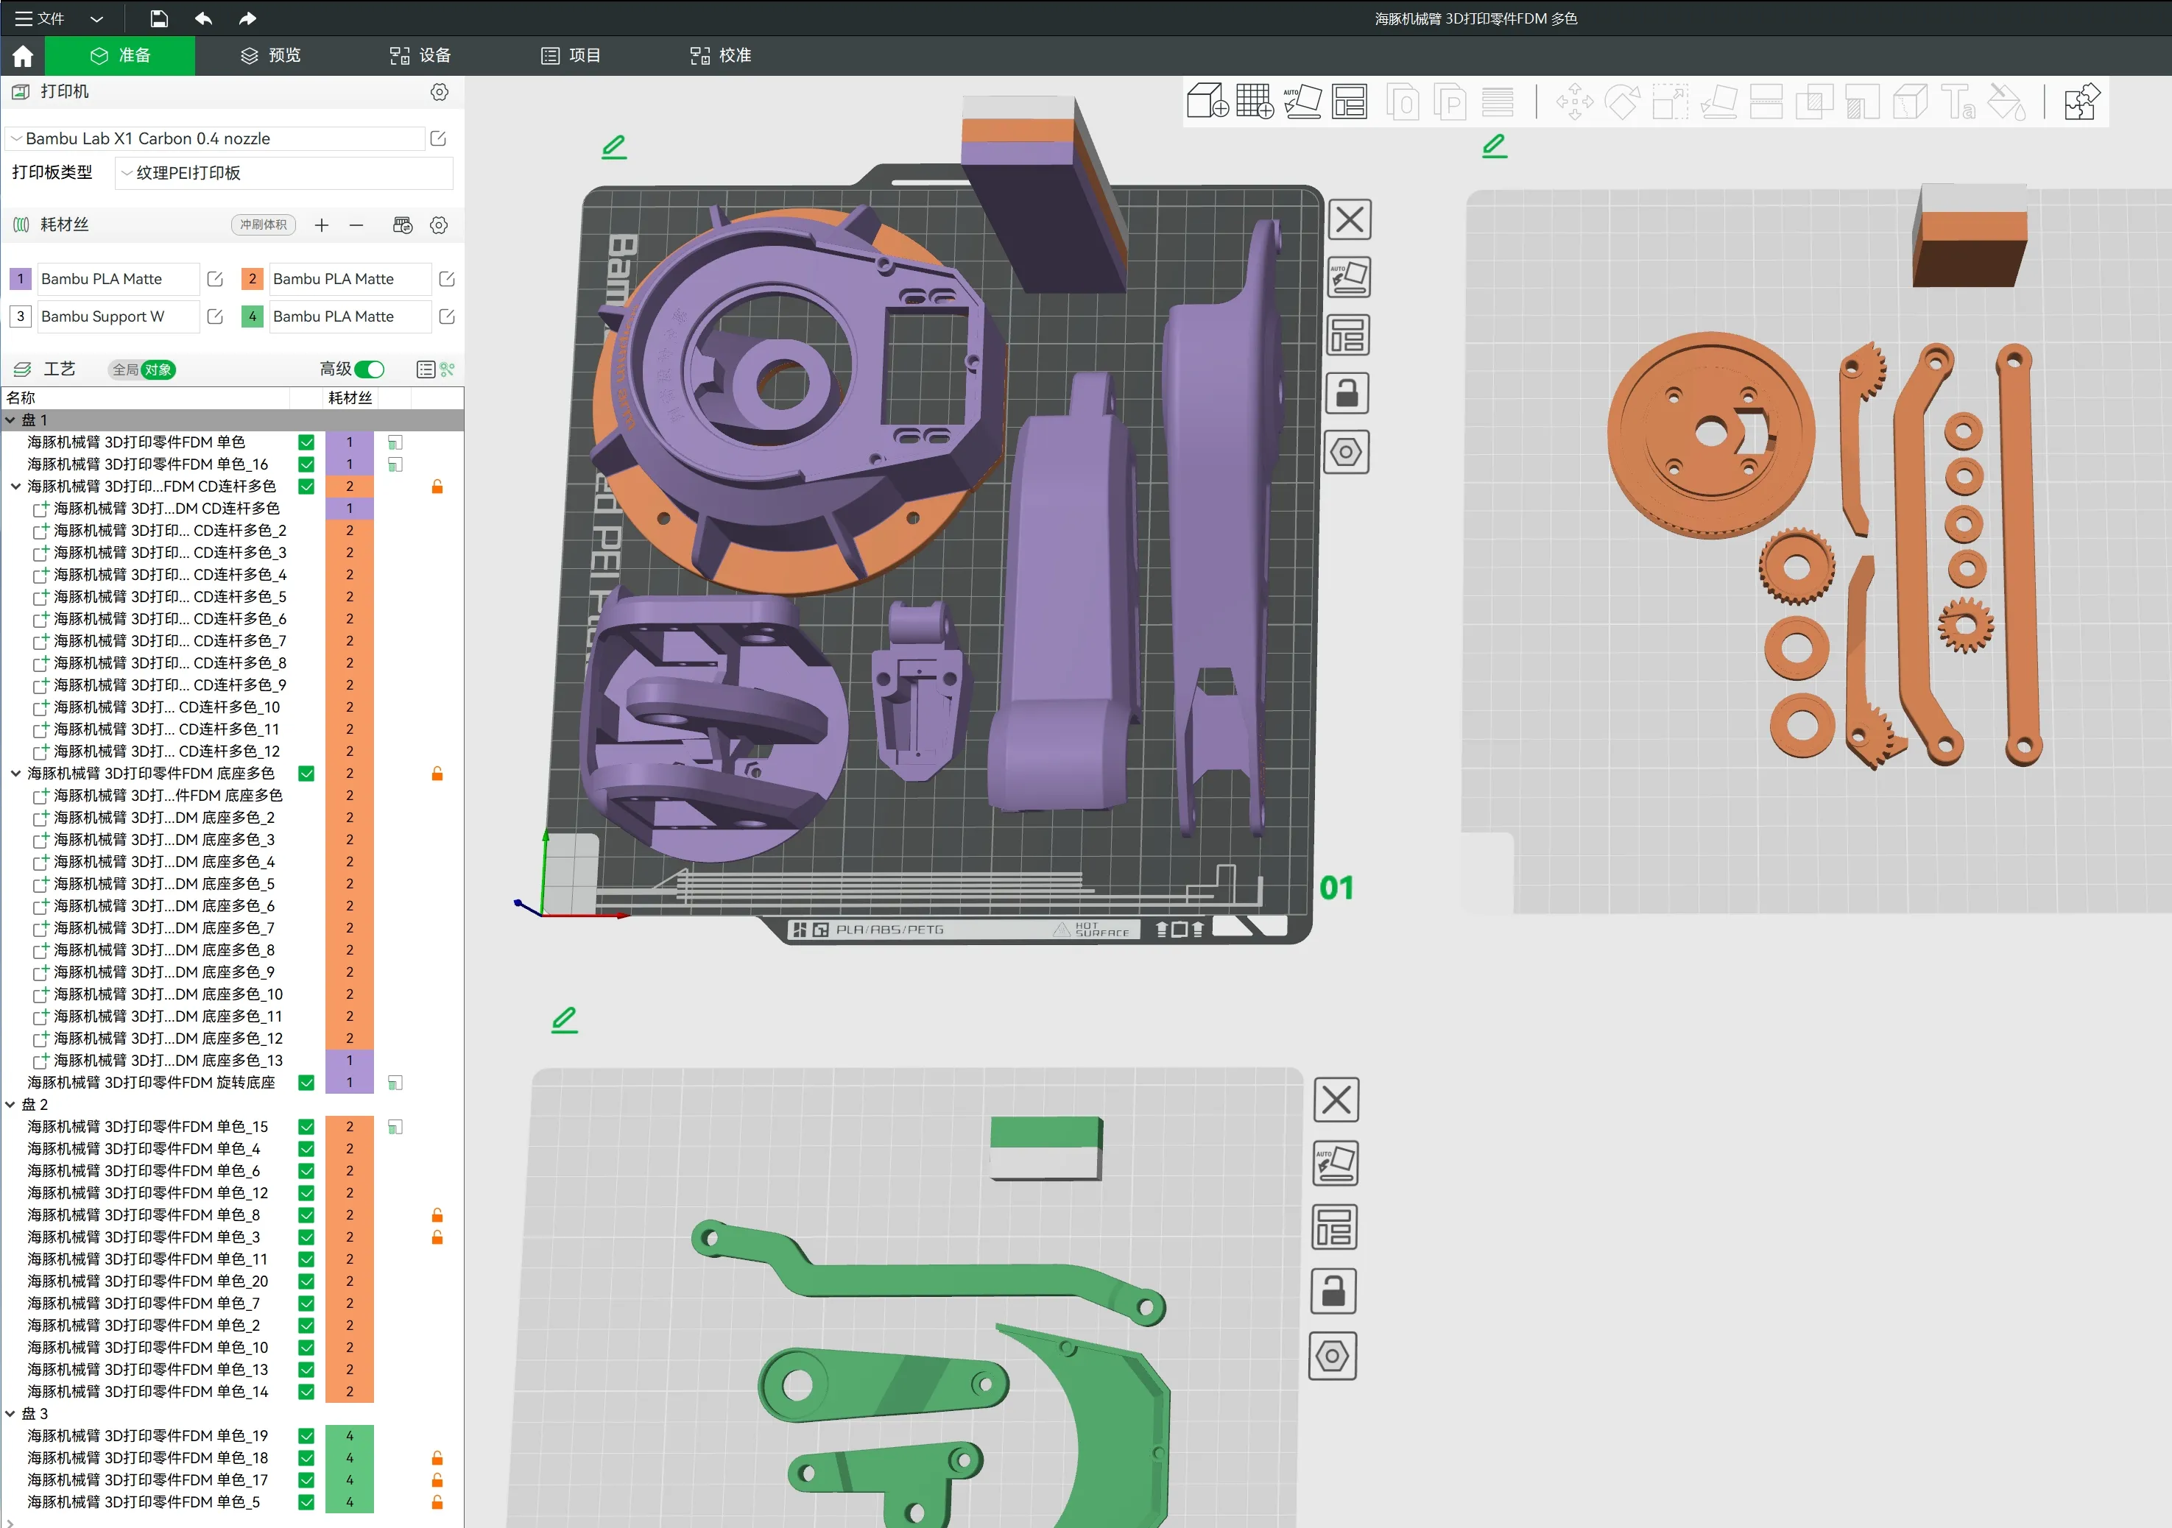Click the 冲刷体积 flush volume button
This screenshot has height=1528, width=2172.
point(262,225)
